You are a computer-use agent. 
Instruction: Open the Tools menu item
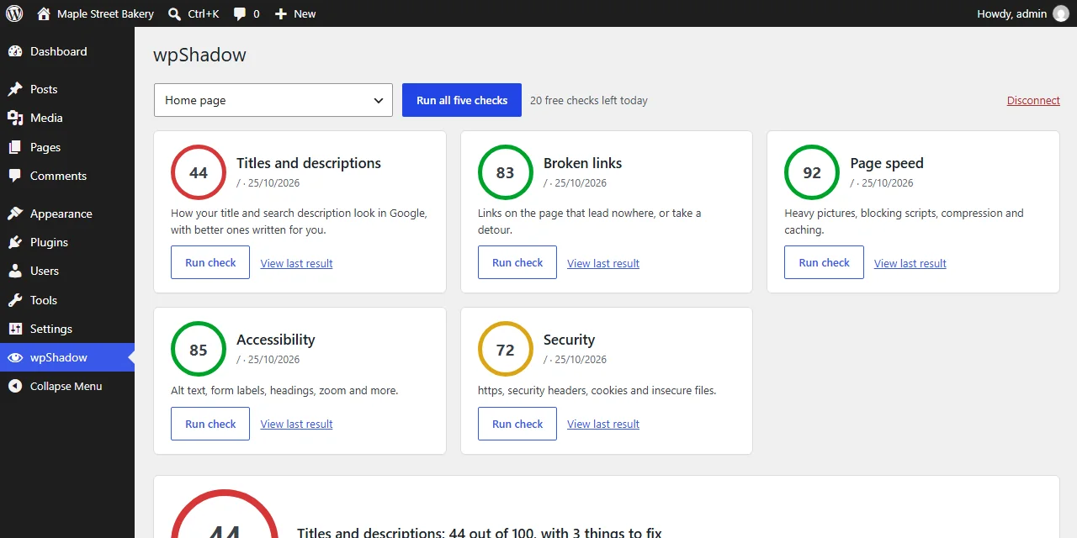67,300
